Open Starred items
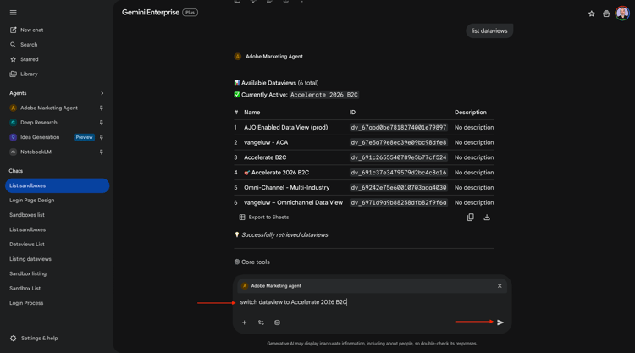This screenshot has width=635, height=353. pos(25,59)
